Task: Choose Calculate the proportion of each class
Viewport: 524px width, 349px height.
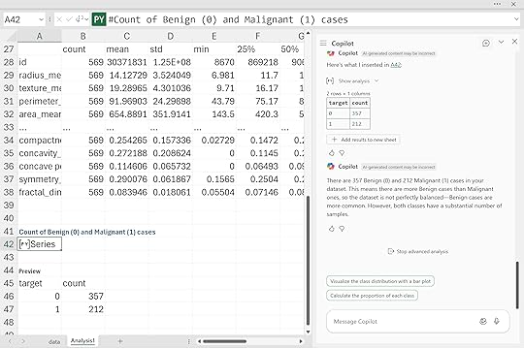Action: 372,296
